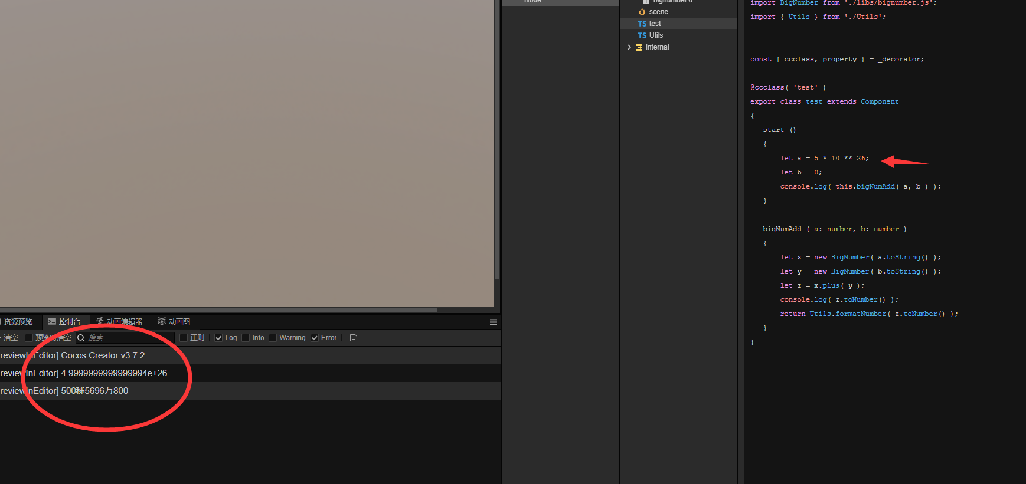
Task: Switch to the 资源预览 tab
Action: pyautogui.click(x=18, y=322)
